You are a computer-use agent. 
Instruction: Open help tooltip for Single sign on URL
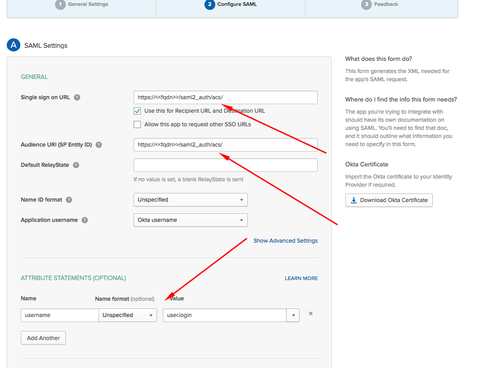click(x=77, y=97)
